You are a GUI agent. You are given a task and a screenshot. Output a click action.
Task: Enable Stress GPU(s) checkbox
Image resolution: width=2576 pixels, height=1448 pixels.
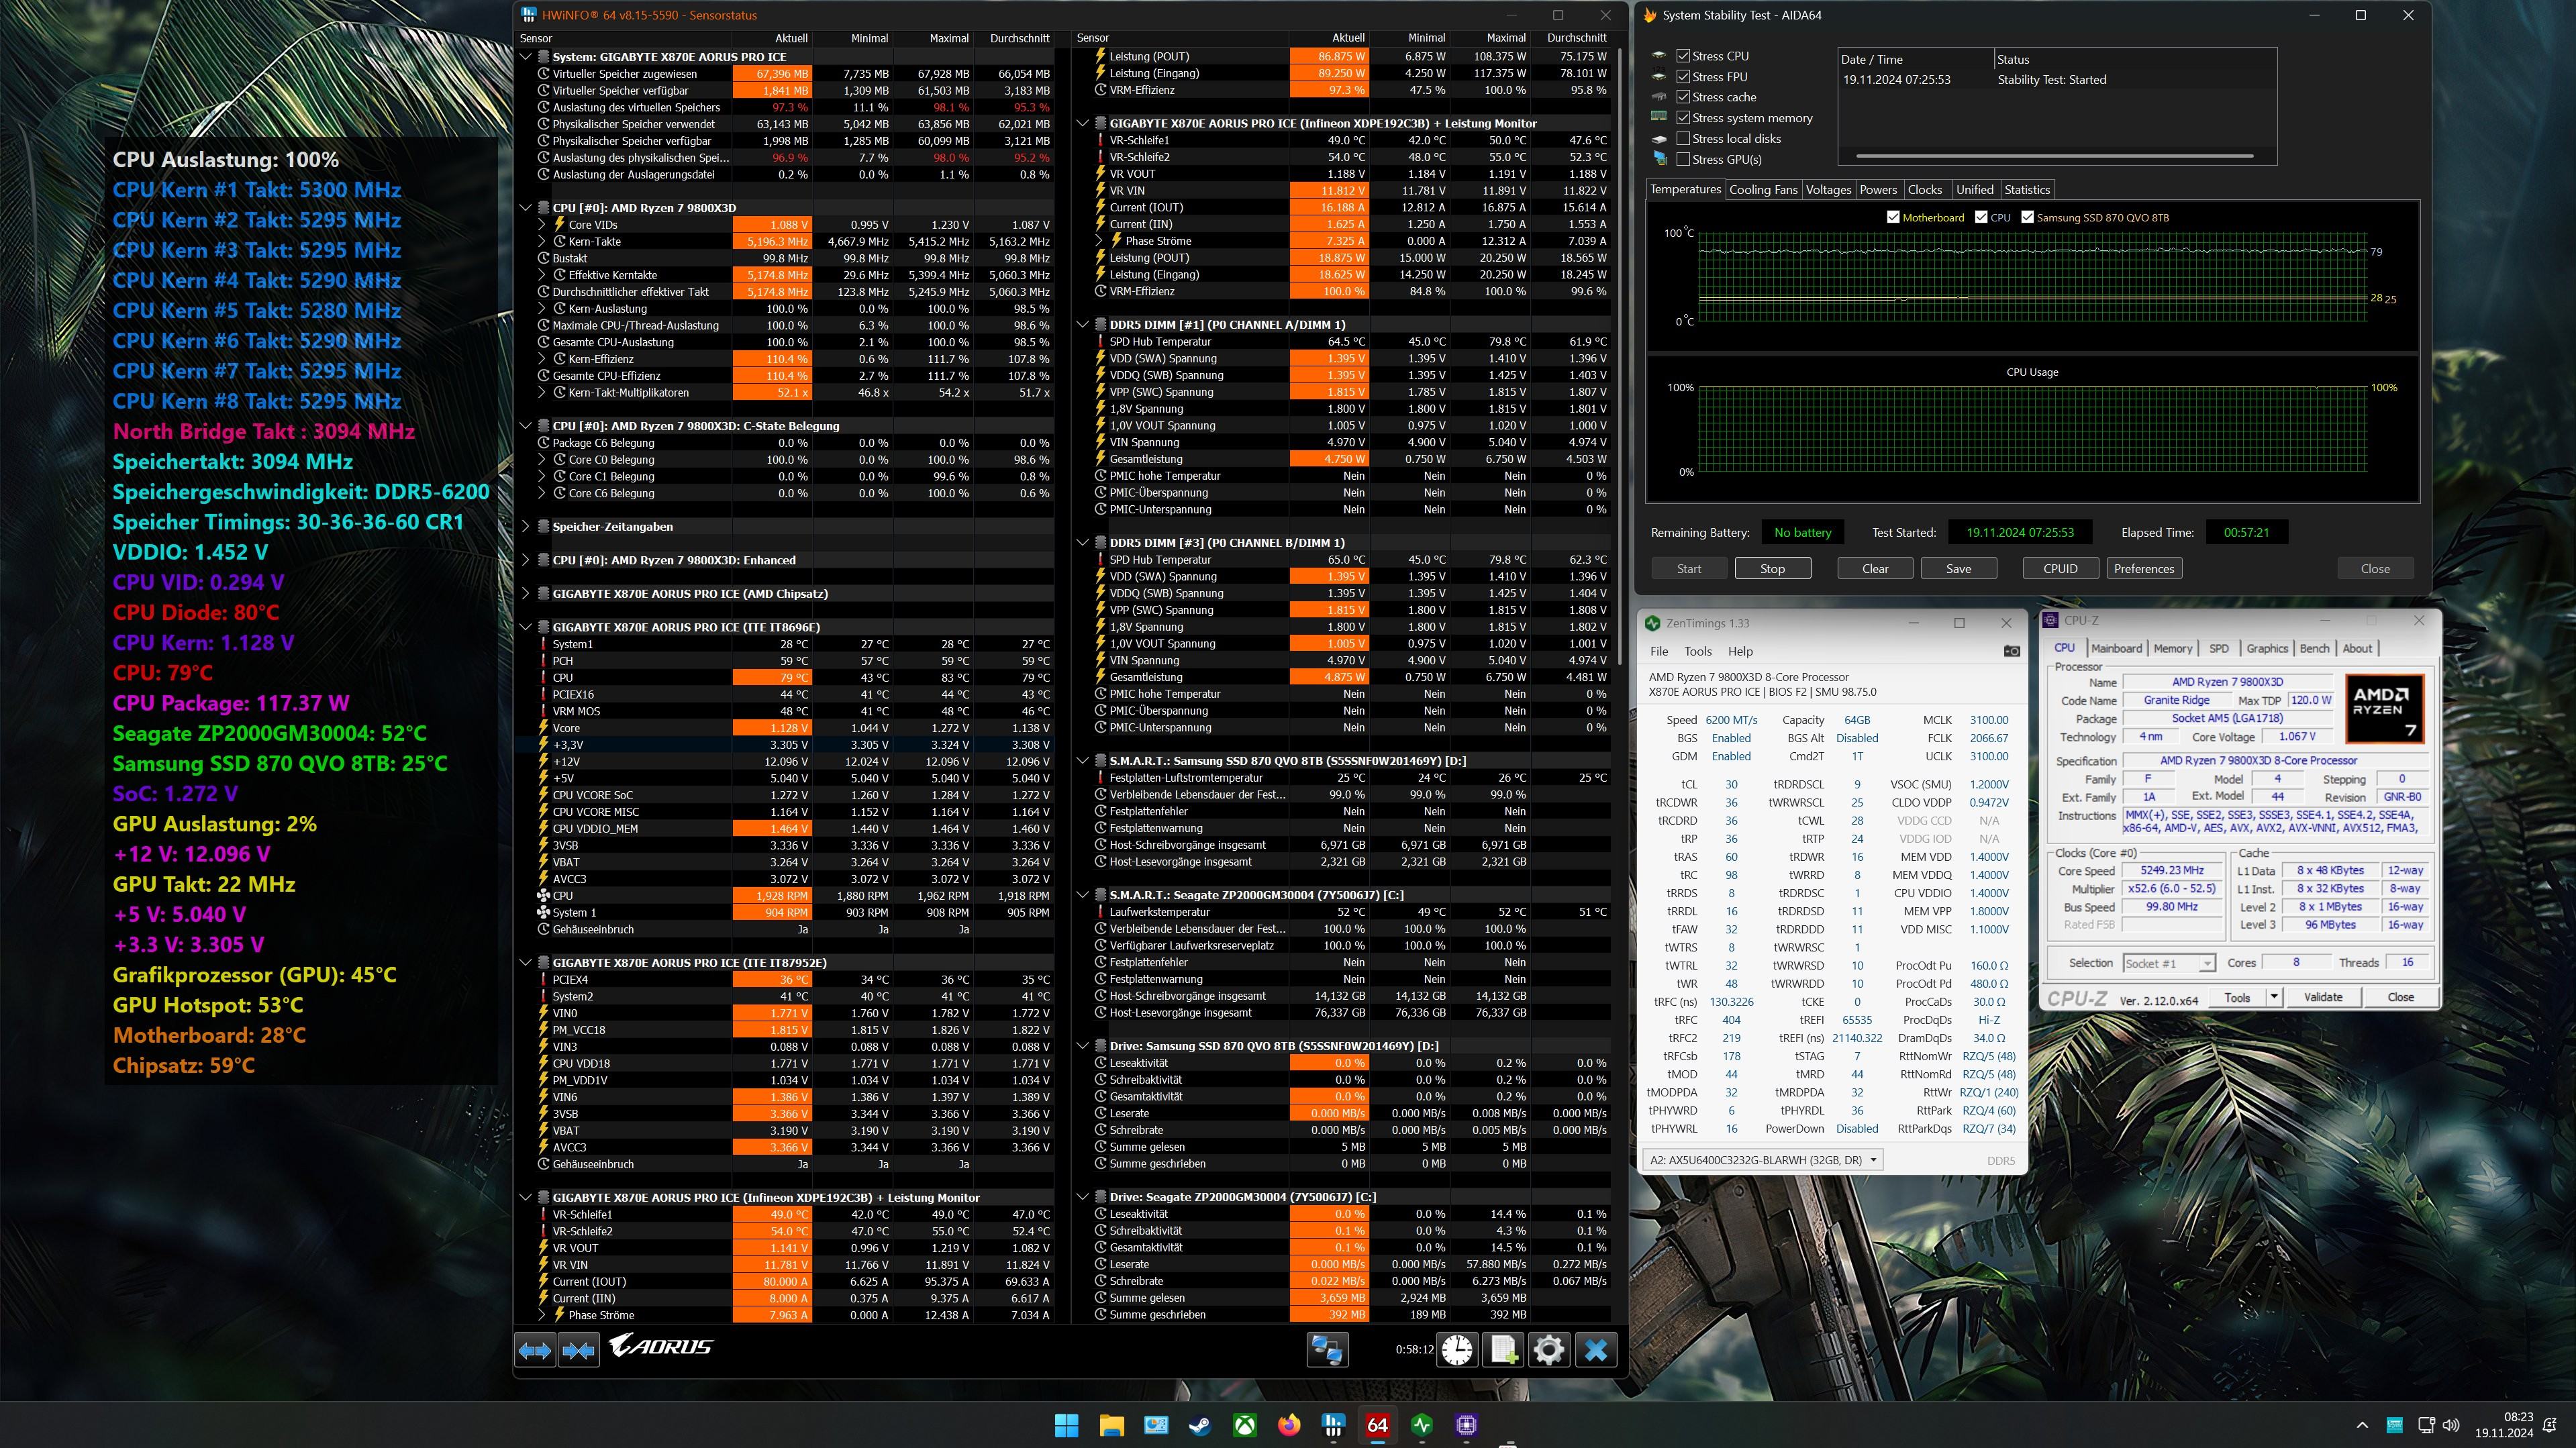tap(1683, 159)
